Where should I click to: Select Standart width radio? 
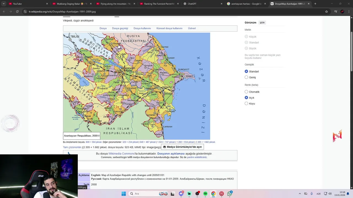coord(246,71)
